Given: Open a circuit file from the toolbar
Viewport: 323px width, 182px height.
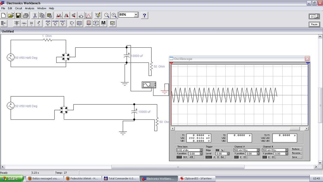Looking at the screenshot, I should tap(11, 15).
